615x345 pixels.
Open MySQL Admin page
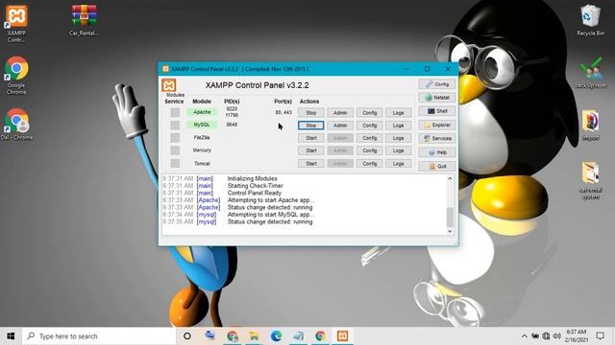click(340, 126)
